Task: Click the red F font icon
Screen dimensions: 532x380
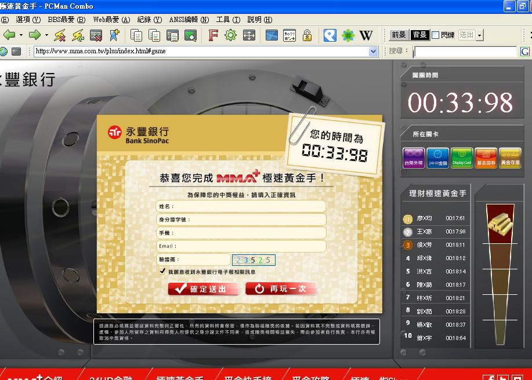Action: 213,35
